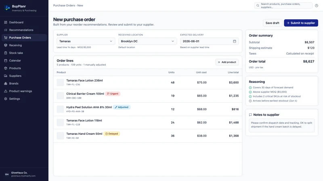Click the Receiving box icon
Screen dimensions: 323x181
point(6,45)
